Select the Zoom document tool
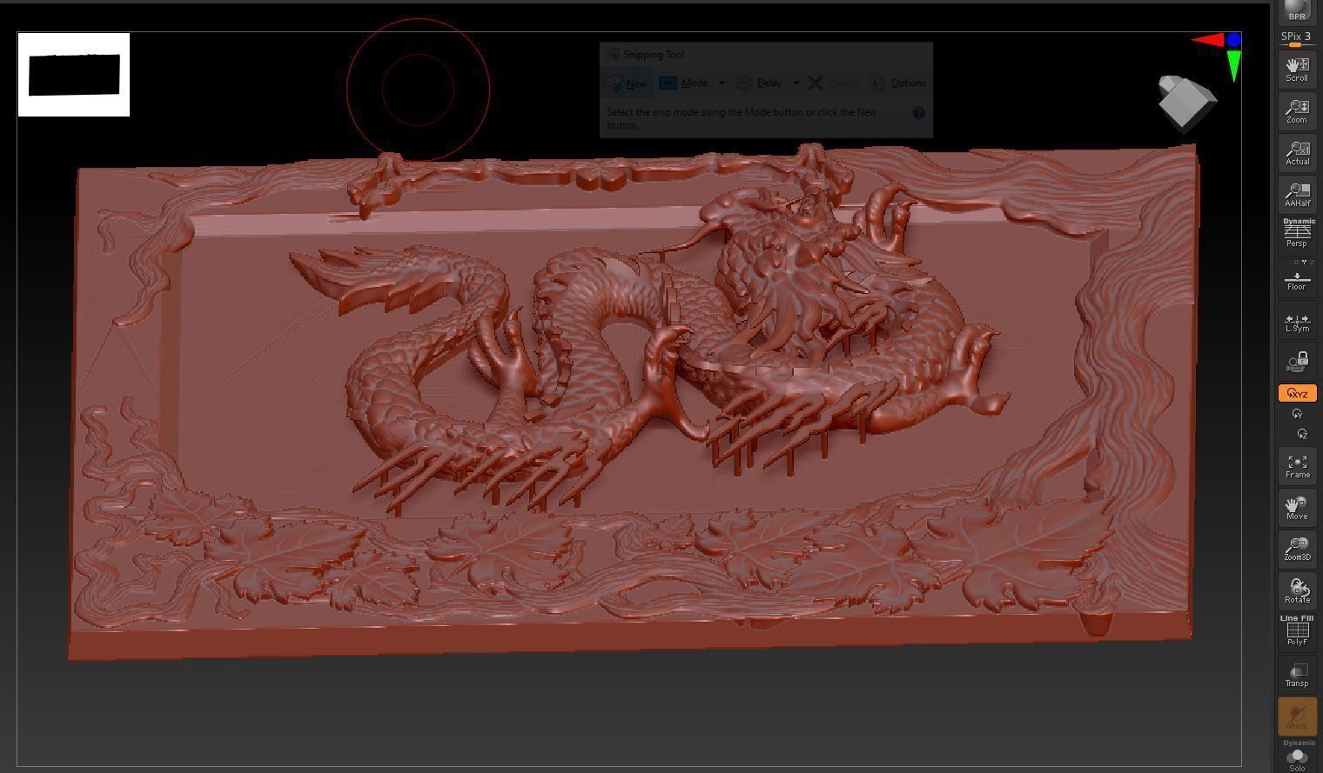The width and height of the screenshot is (1323, 773). pos(1297,110)
